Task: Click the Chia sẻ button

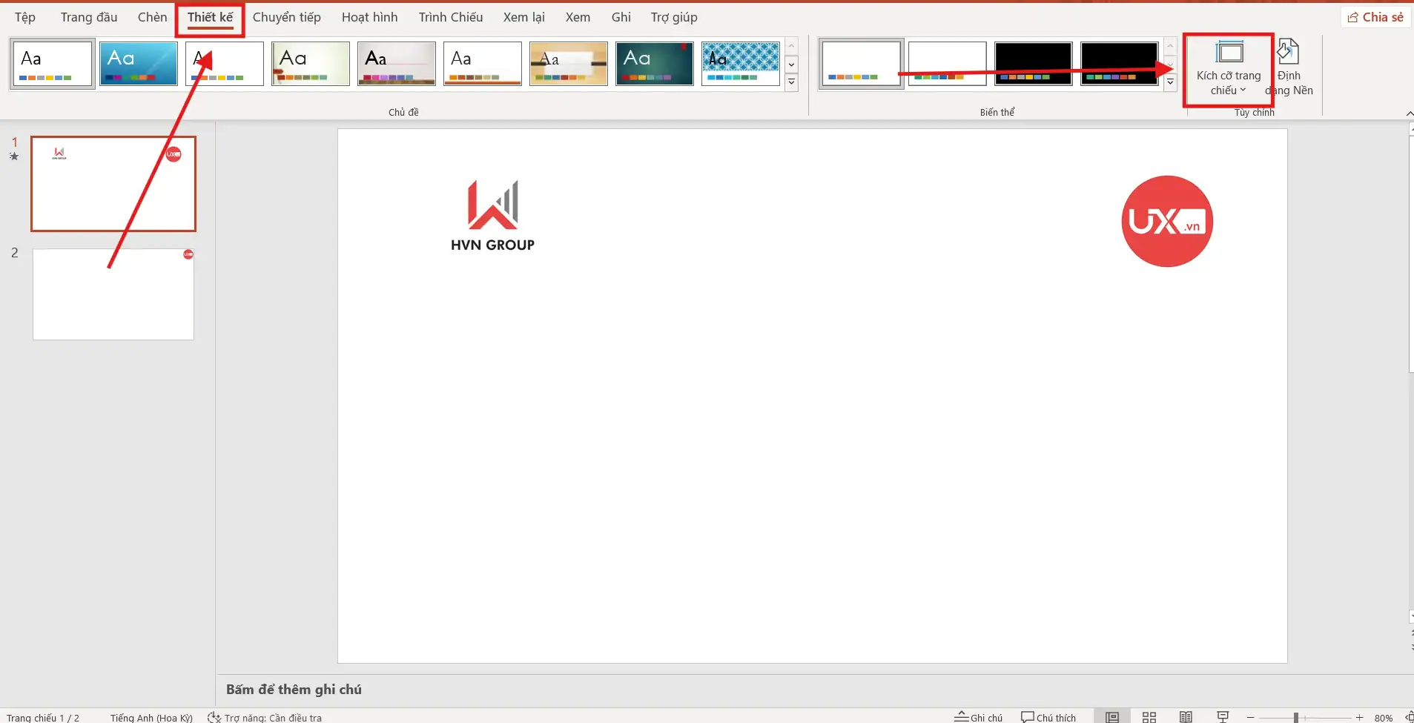Action: [x=1375, y=17]
